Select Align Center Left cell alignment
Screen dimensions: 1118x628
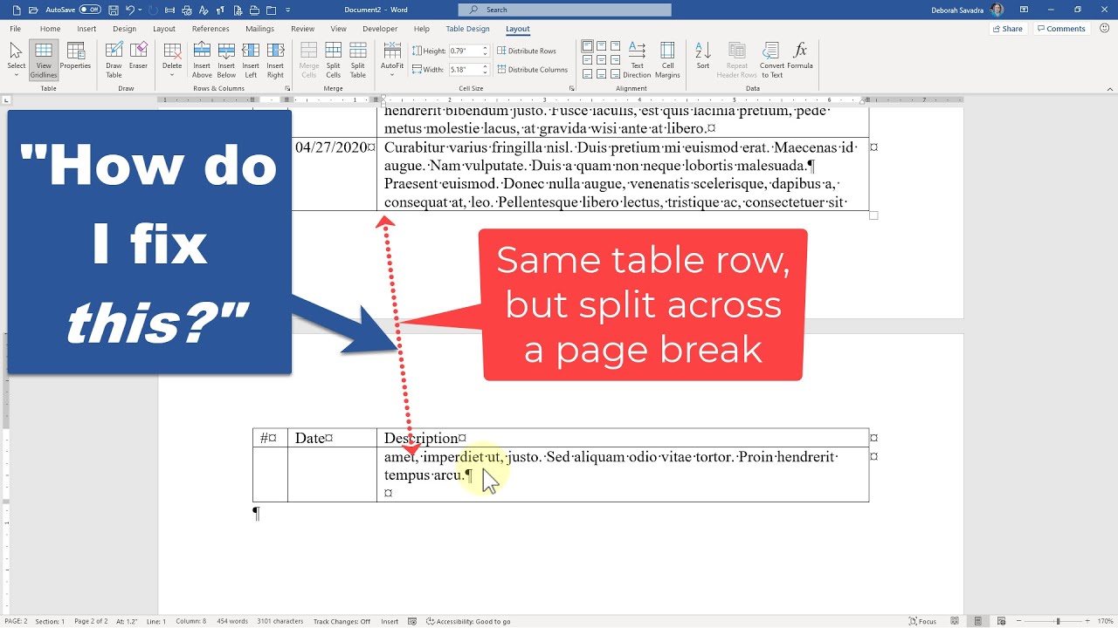coord(587,60)
